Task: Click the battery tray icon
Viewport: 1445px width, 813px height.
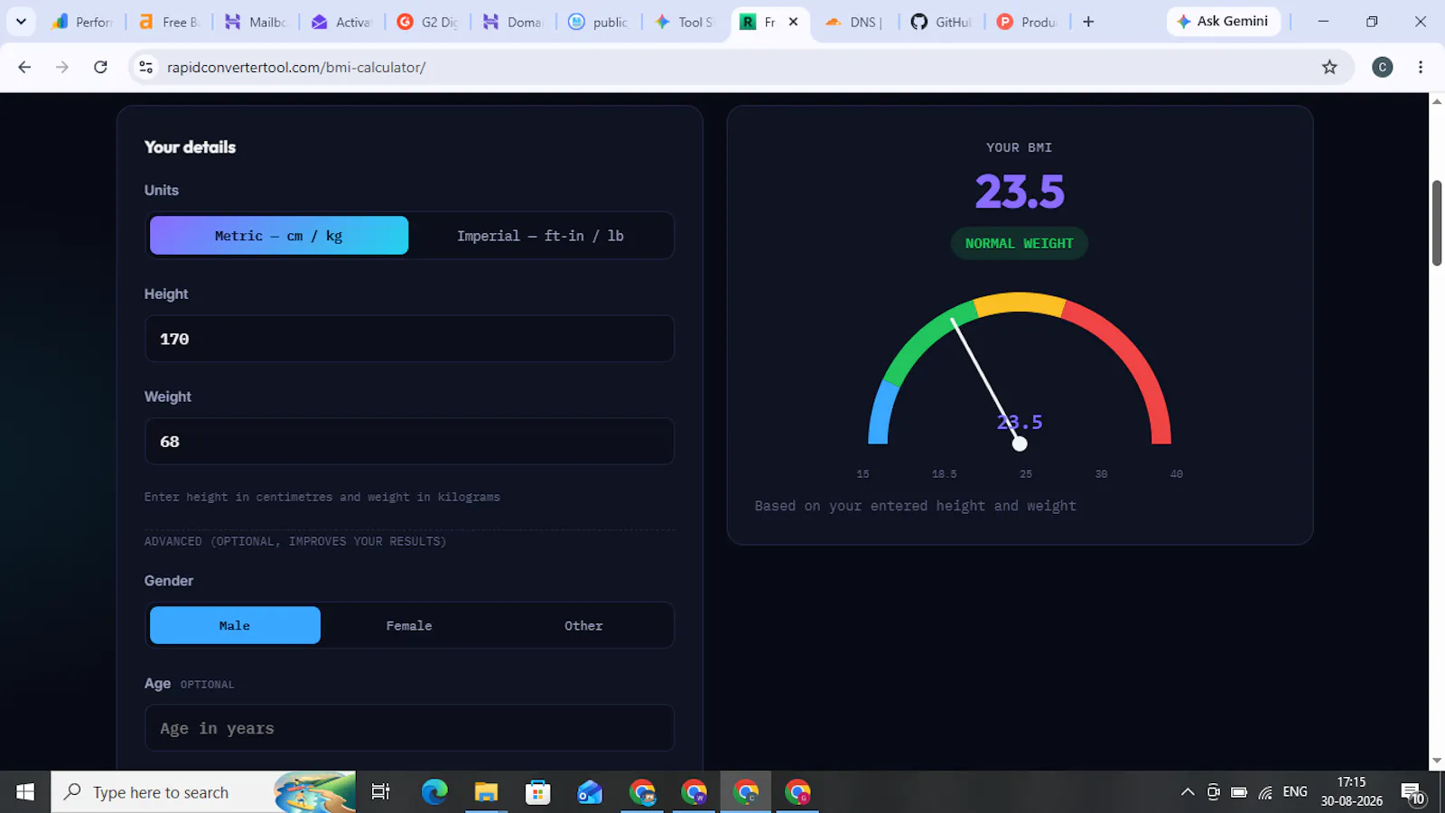Action: 1239,792
